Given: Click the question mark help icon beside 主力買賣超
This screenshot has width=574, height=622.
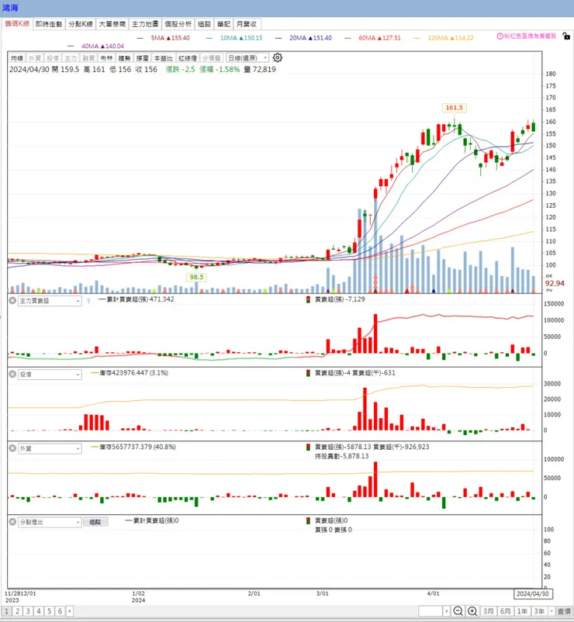Looking at the screenshot, I should [x=88, y=301].
